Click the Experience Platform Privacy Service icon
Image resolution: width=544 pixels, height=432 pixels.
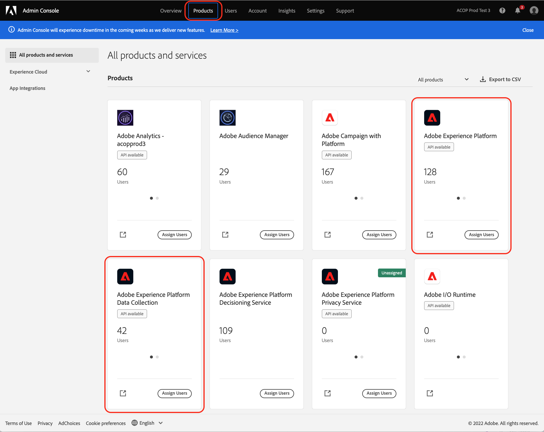[330, 276]
